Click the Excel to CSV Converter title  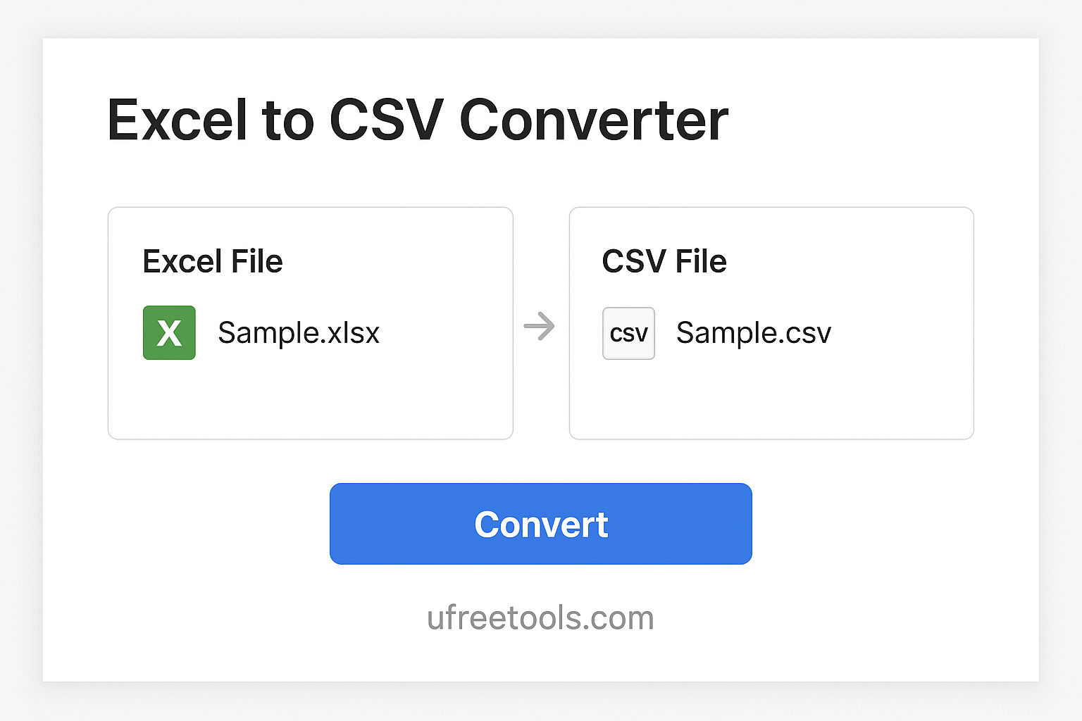pyautogui.click(x=418, y=119)
